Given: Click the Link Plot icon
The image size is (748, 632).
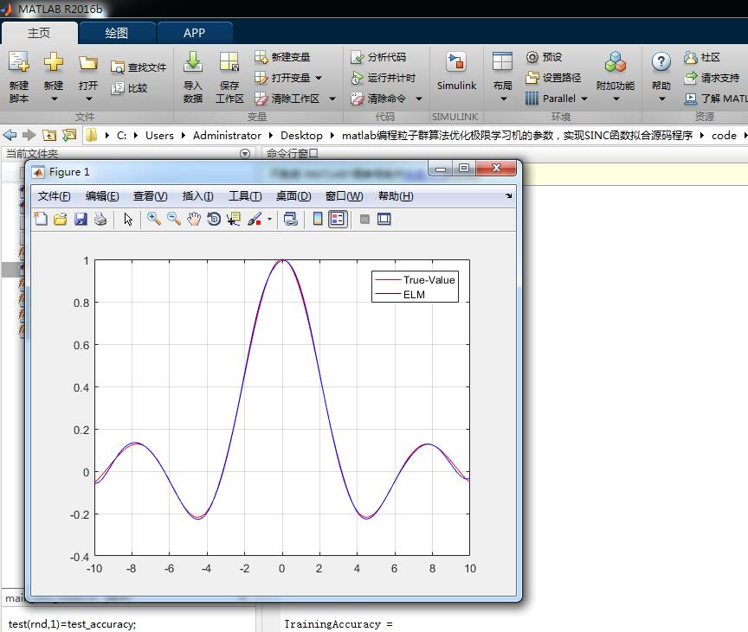Looking at the screenshot, I should click(291, 219).
